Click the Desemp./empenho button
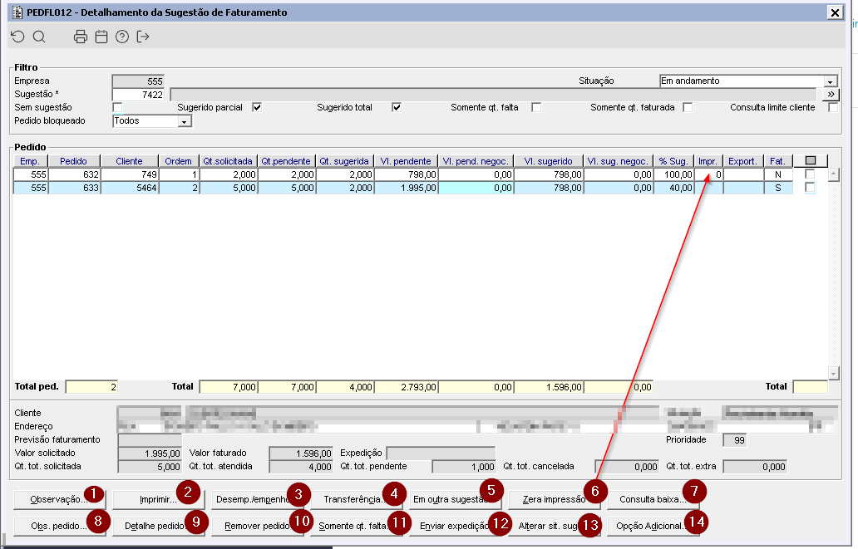 [x=257, y=499]
